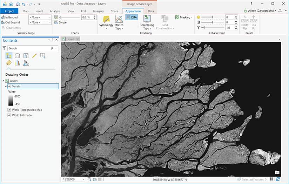Click the contrast slider
This screenshot has height=184, width=289.
(x=212, y=22)
